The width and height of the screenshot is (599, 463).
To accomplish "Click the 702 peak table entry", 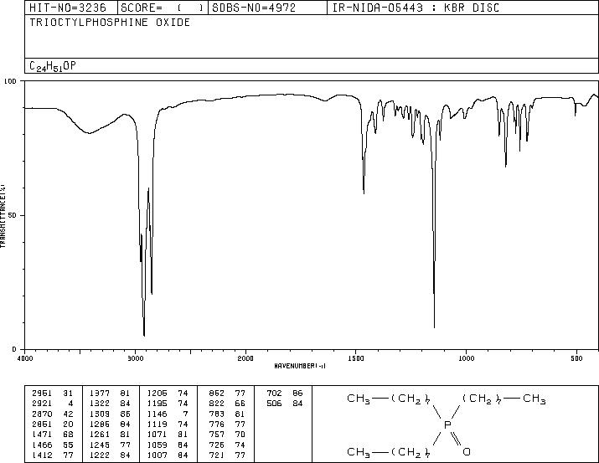I will pyautogui.click(x=274, y=394).
